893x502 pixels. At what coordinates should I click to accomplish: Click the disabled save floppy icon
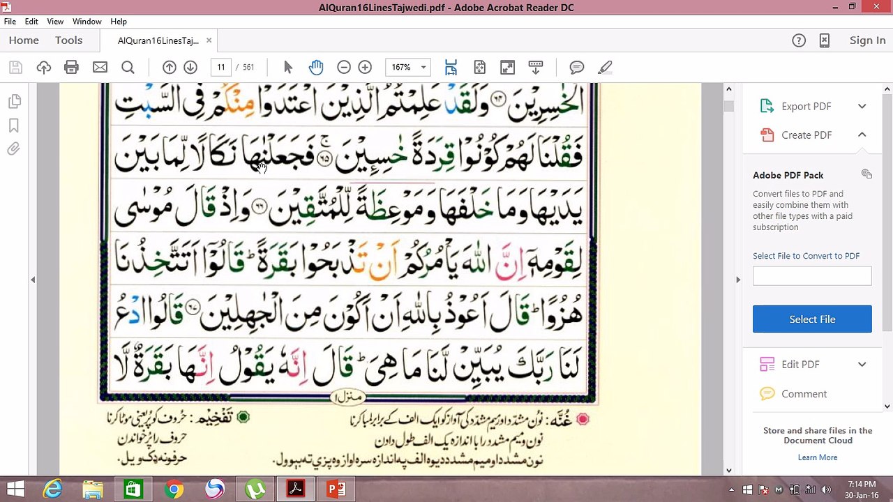[x=15, y=67]
